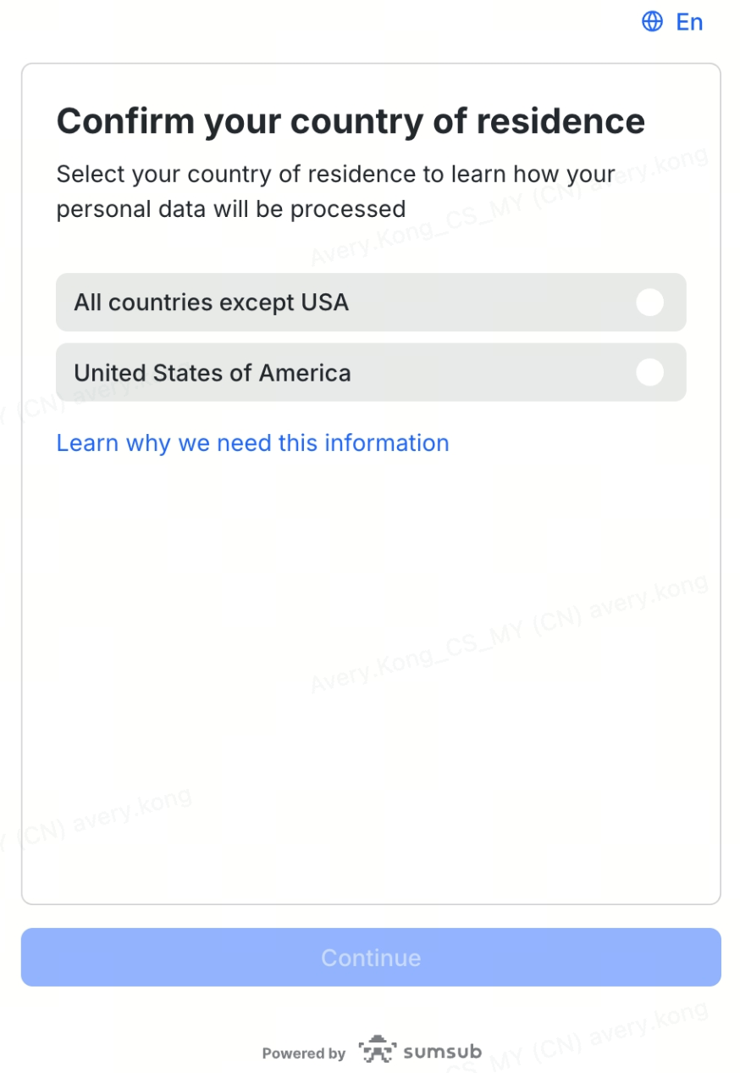This screenshot has height=1073, width=740.
Task: Click the Powered by text
Action: tap(303, 1054)
